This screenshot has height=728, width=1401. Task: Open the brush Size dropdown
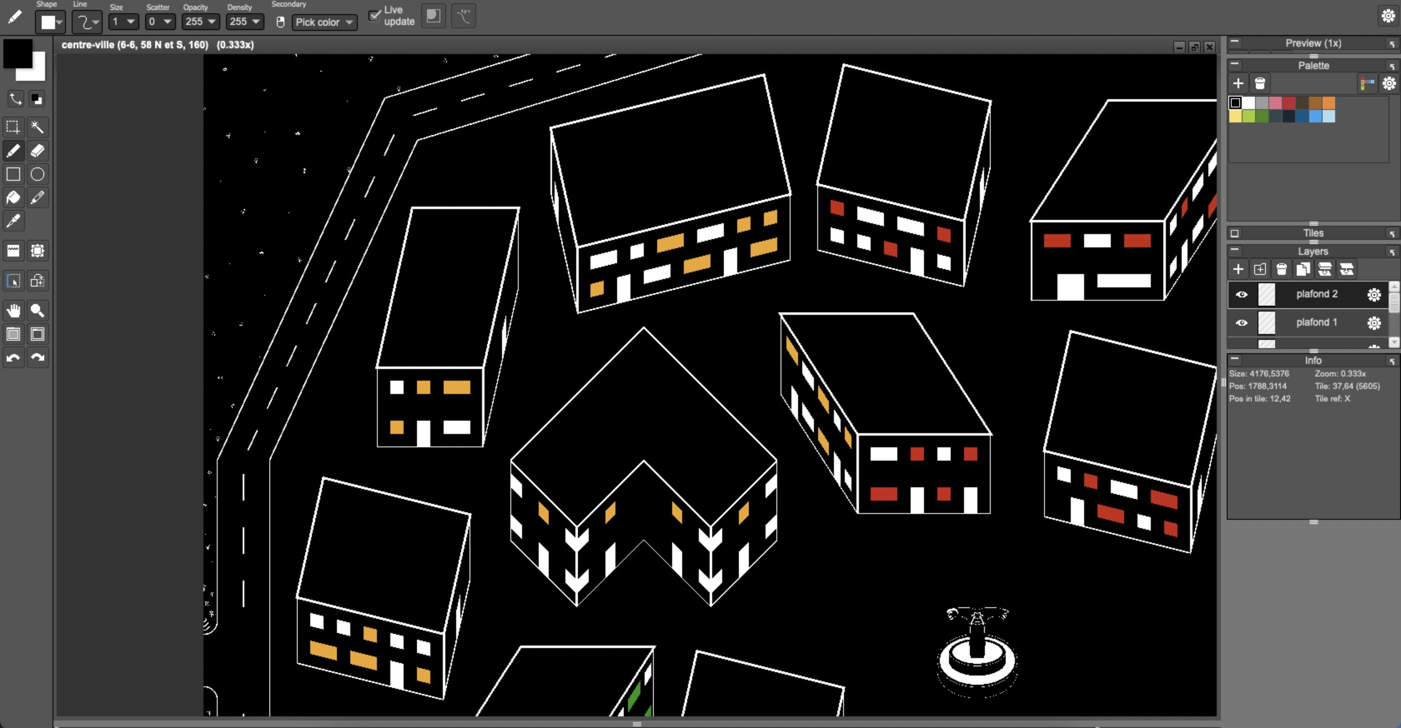(123, 22)
